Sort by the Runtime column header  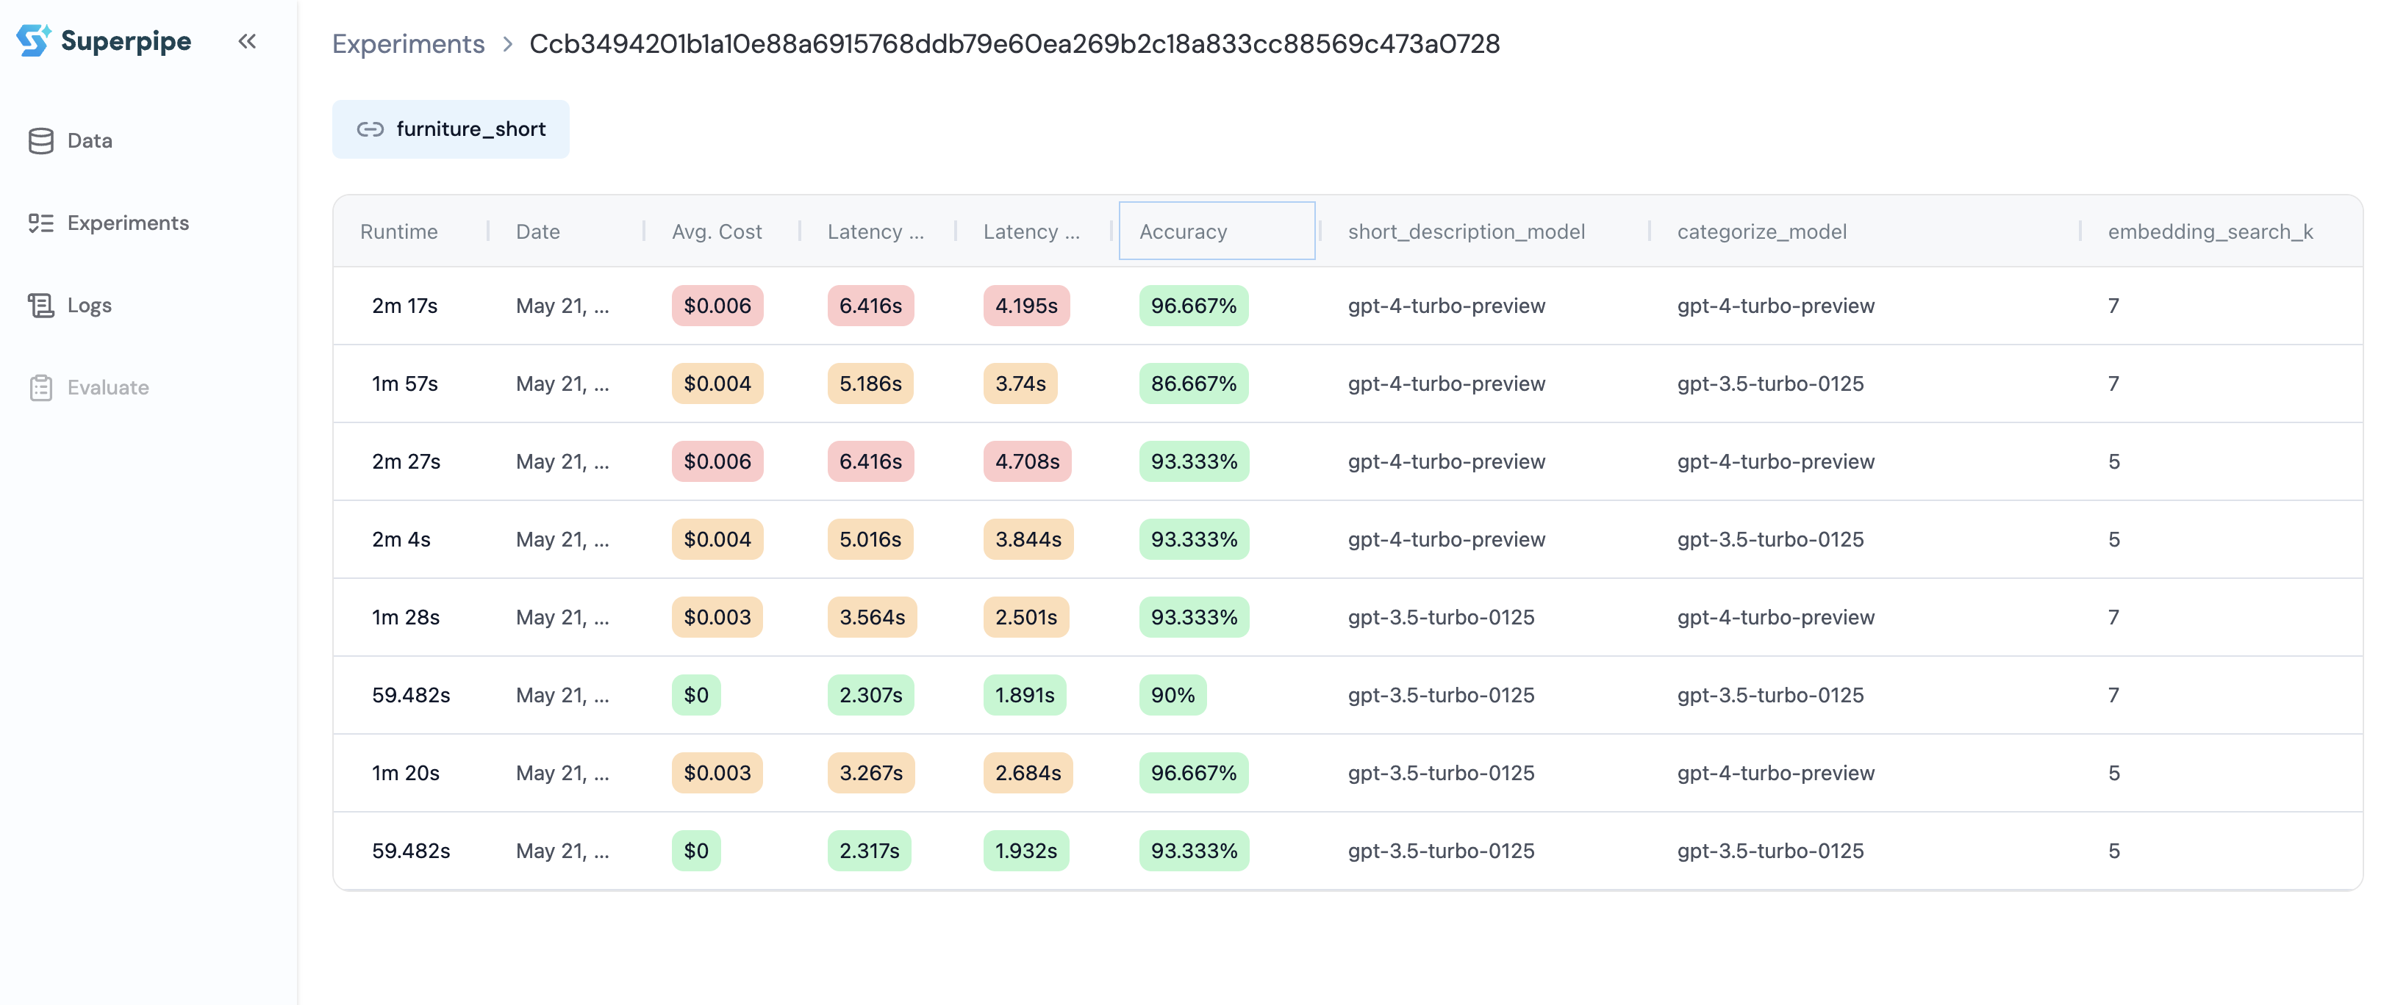pos(399,231)
